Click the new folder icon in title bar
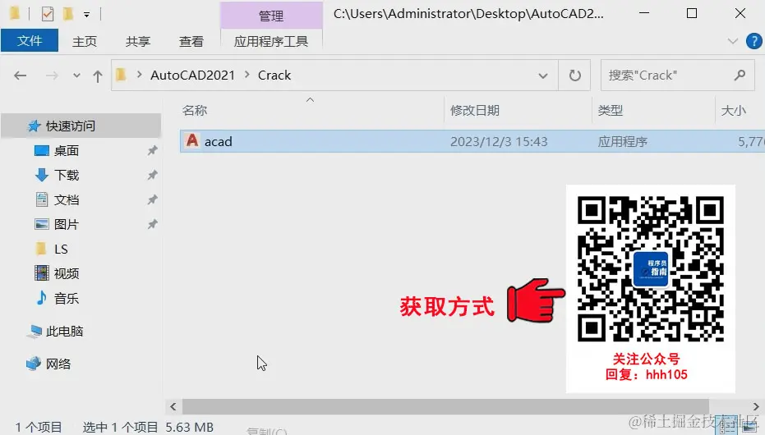 68,14
